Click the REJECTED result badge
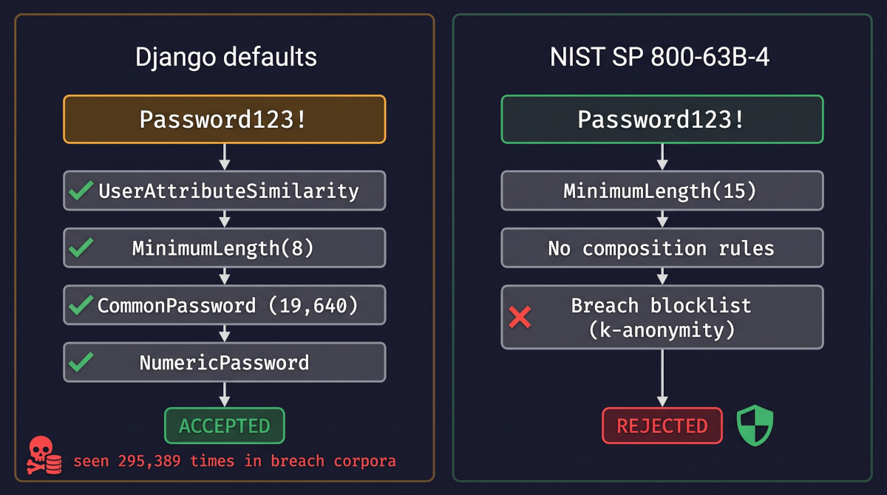This screenshot has width=887, height=495. (662, 426)
